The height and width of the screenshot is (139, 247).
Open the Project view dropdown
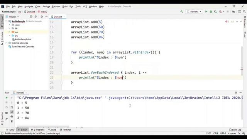pyautogui.click(x=12, y=17)
